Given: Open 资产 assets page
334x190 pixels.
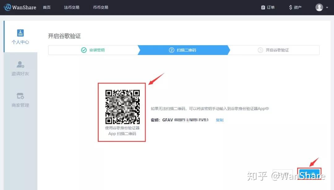Looking at the screenshot, I should (295, 7).
